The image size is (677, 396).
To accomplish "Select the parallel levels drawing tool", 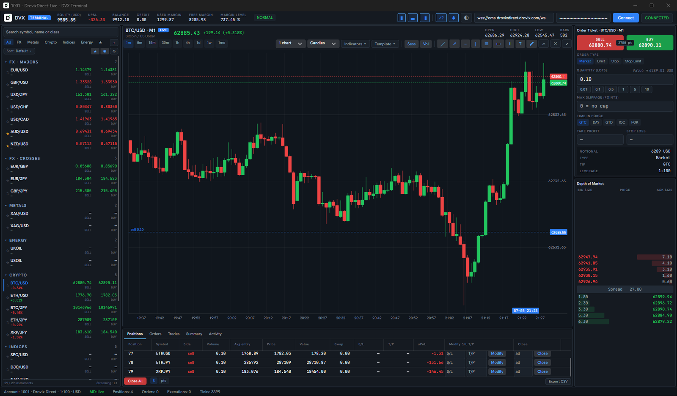I will (487, 44).
